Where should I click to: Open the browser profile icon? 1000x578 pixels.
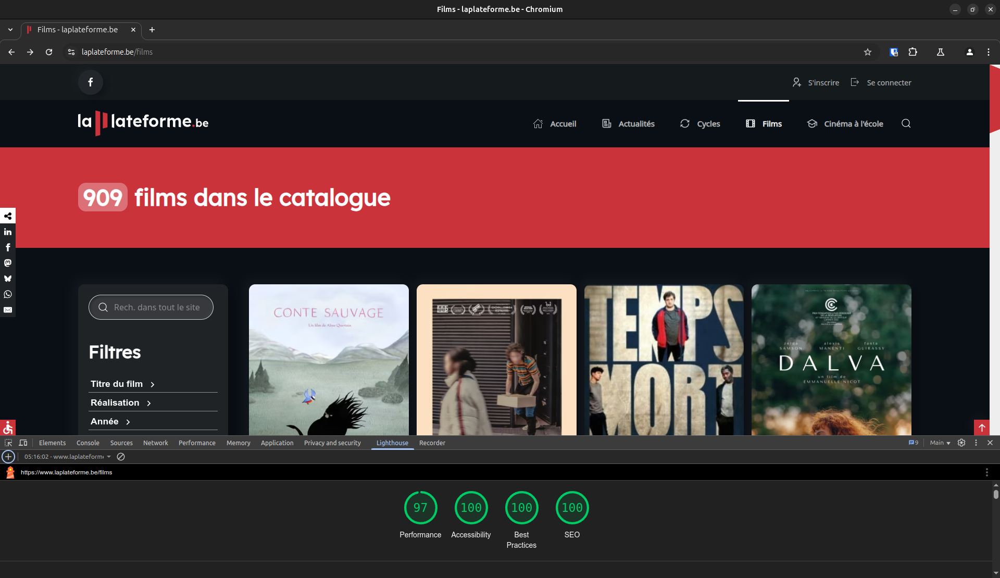[x=970, y=52]
